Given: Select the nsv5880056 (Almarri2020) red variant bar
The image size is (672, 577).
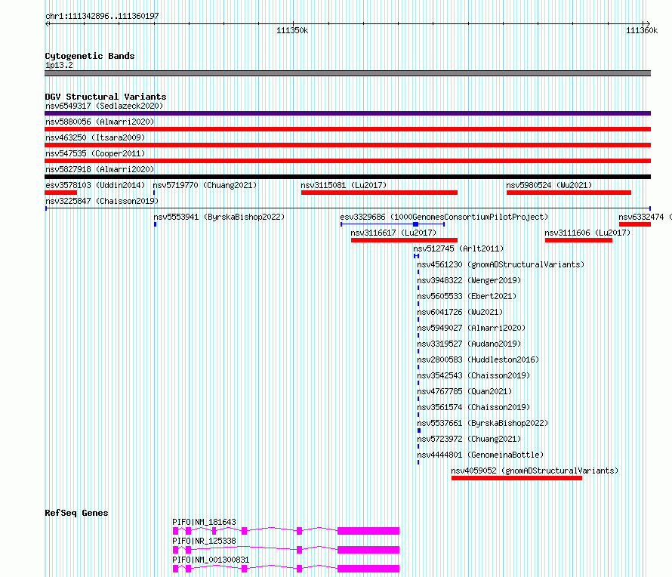Looking at the screenshot, I should pos(347,129).
